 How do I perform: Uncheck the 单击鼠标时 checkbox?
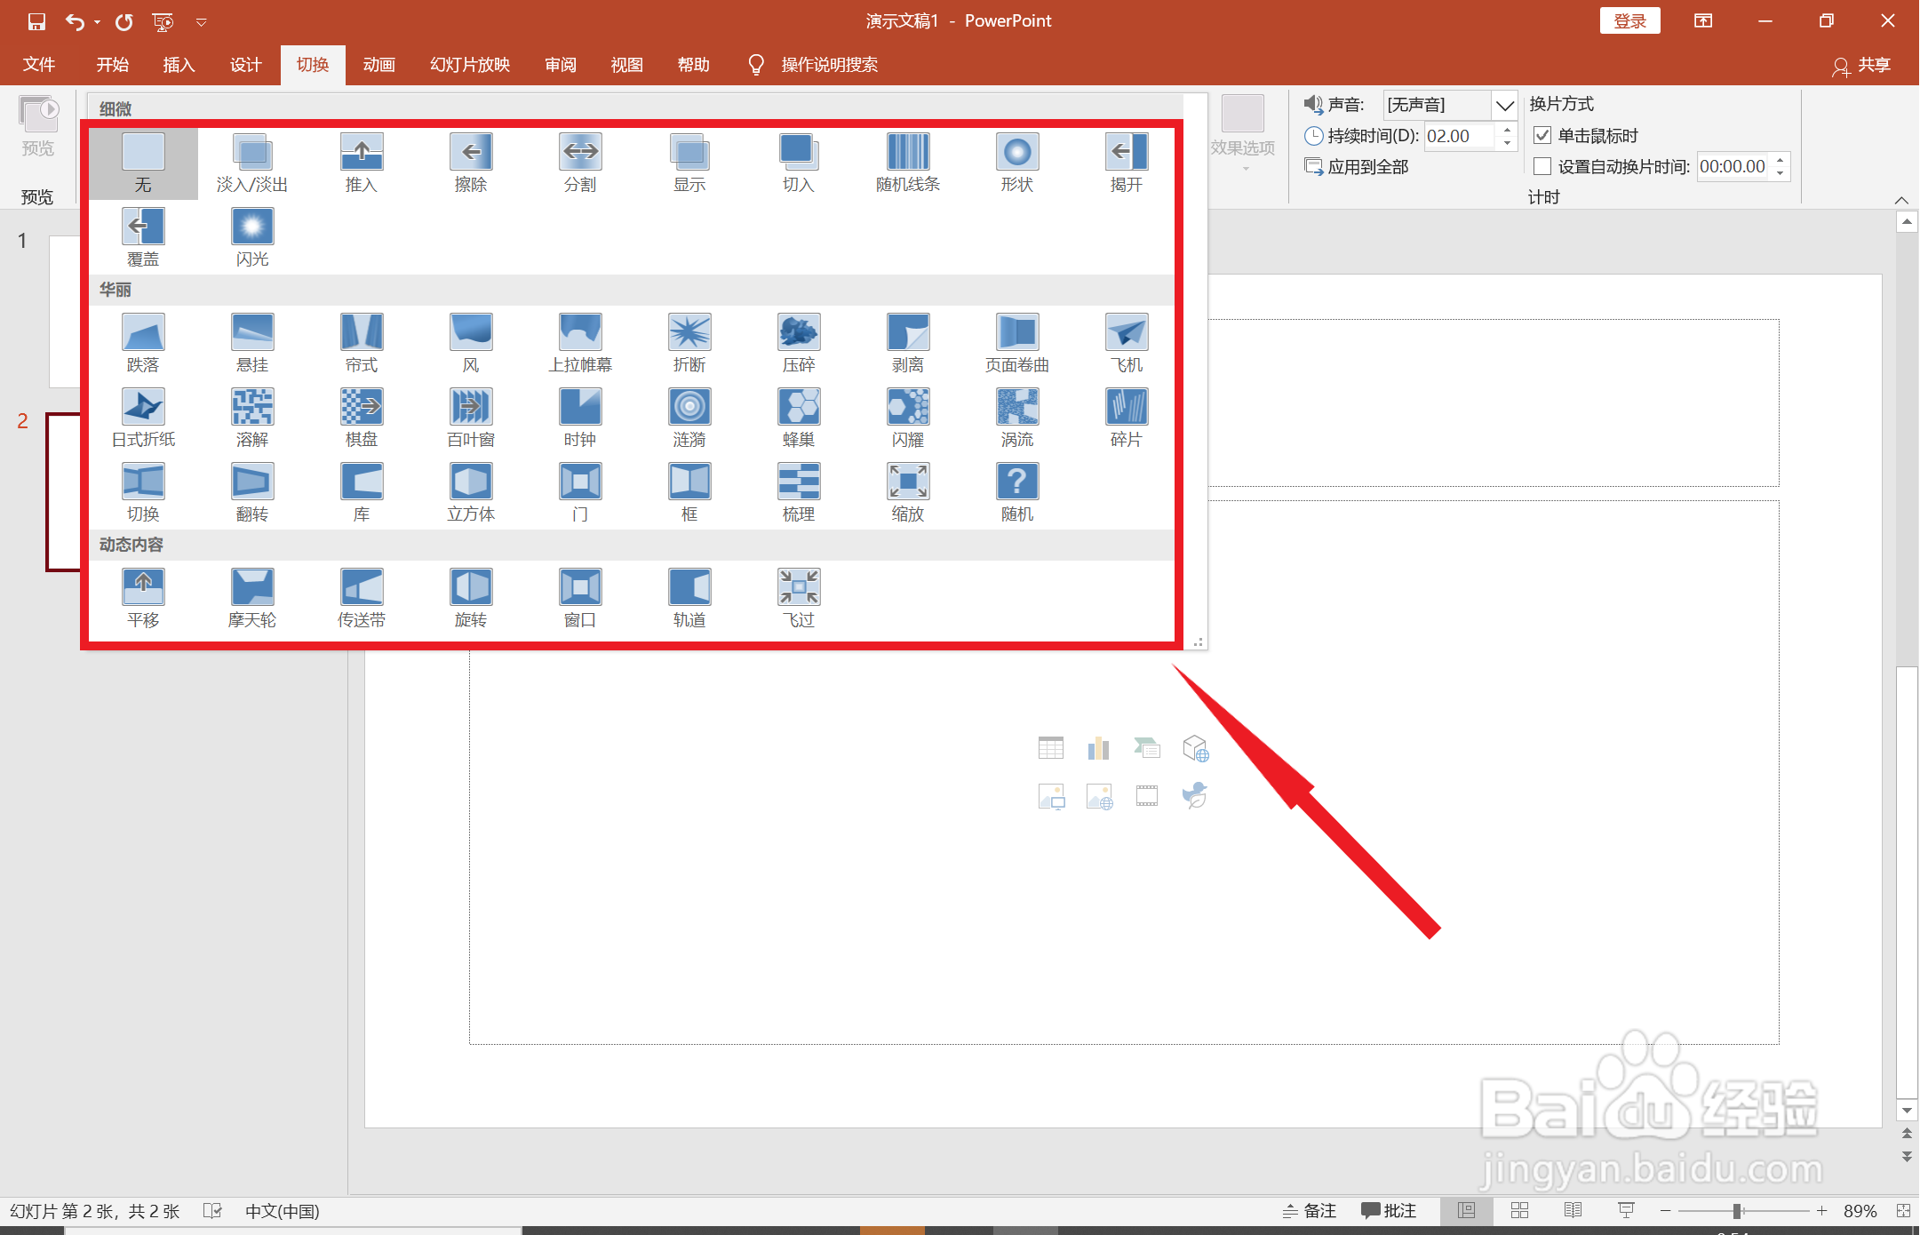(x=1542, y=136)
